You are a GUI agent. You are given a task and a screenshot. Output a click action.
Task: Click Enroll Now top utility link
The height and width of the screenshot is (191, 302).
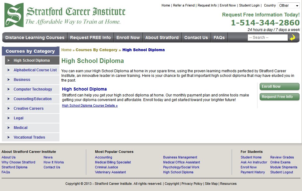tap(228, 5)
